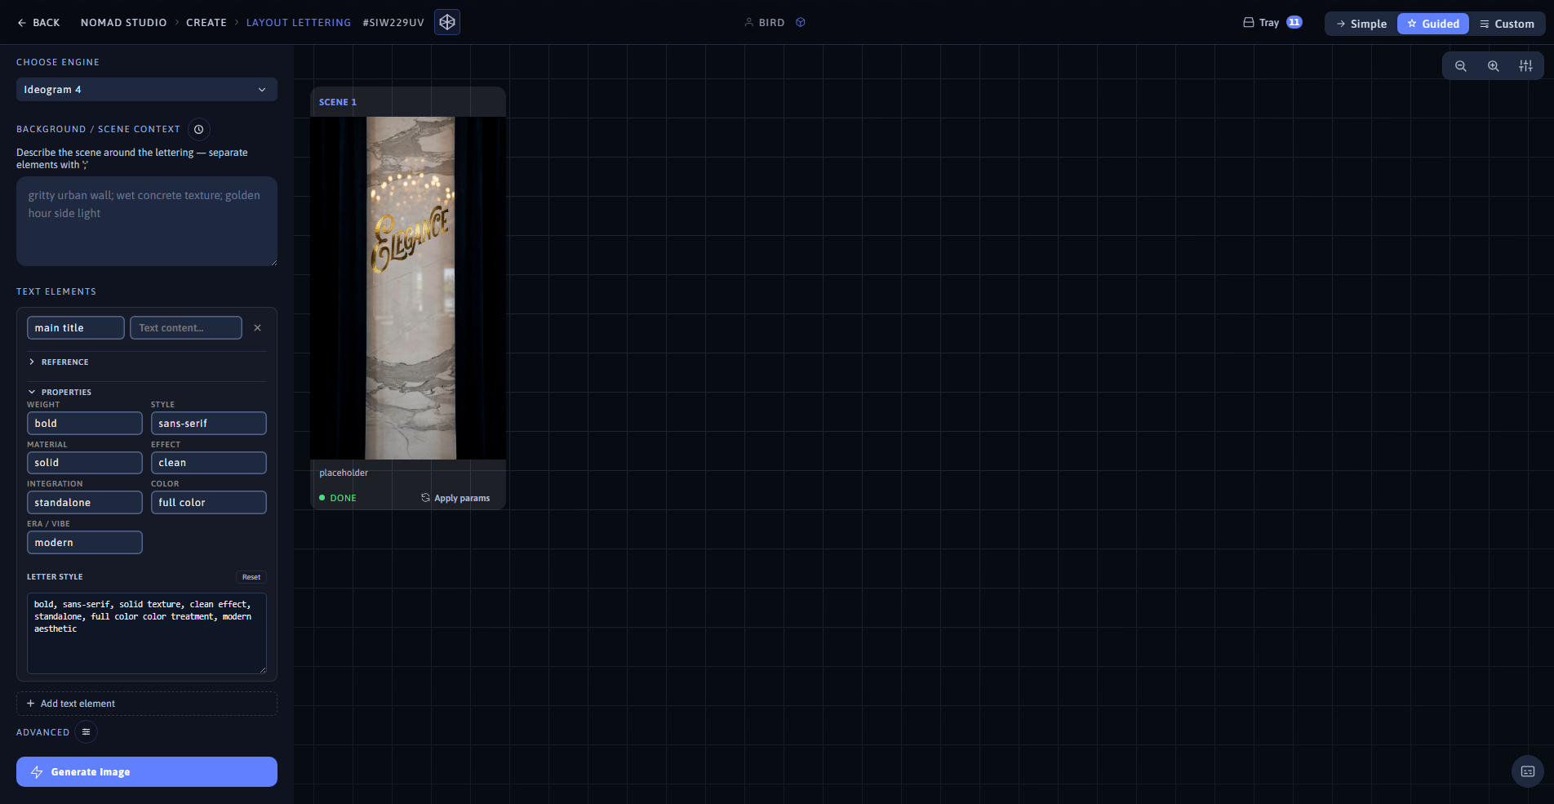The image size is (1554, 804).
Task: Open background context history clock icon
Action: click(x=199, y=129)
